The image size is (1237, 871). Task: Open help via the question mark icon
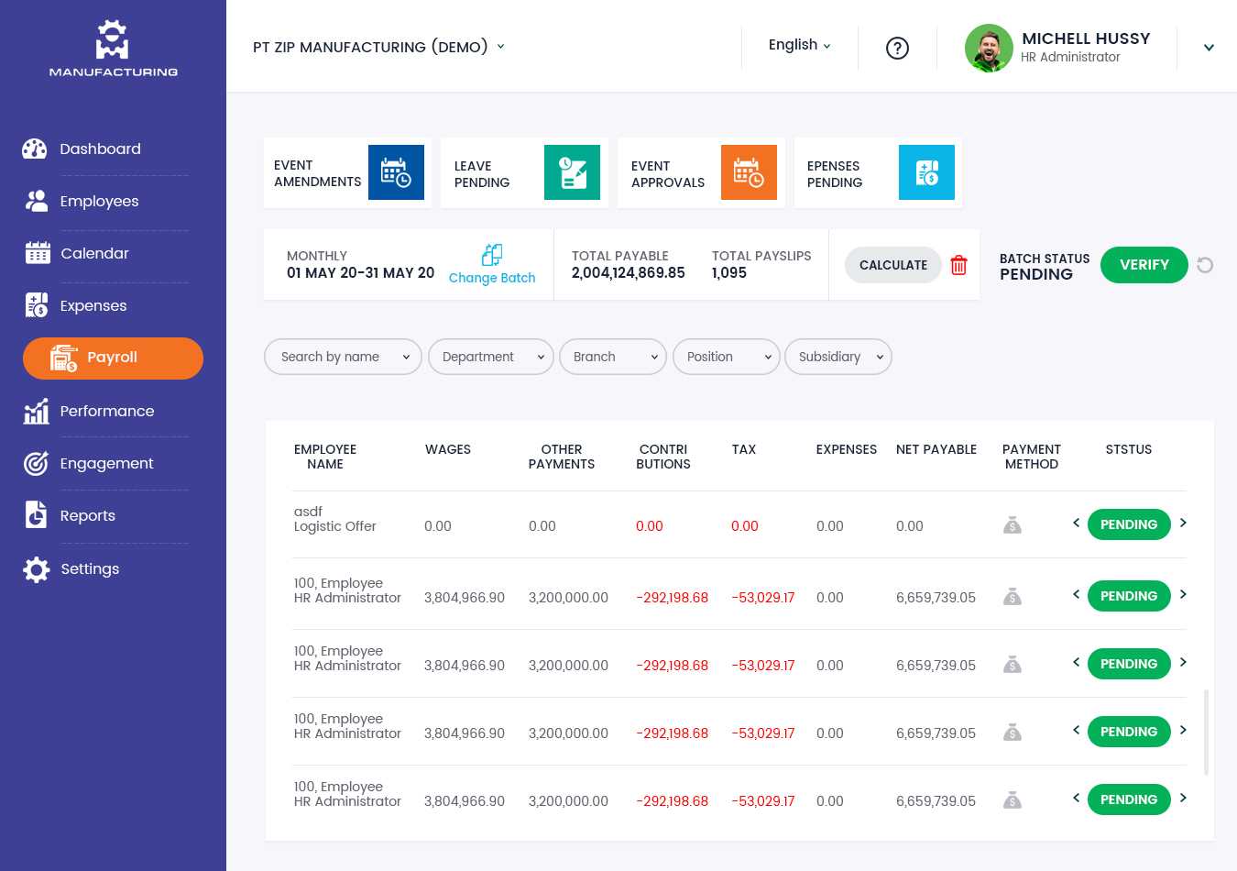click(x=897, y=48)
